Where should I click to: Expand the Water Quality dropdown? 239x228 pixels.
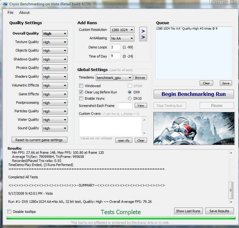pos(55,120)
